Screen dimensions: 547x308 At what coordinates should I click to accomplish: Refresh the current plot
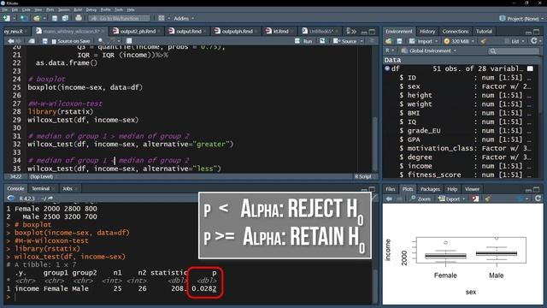click(x=538, y=198)
